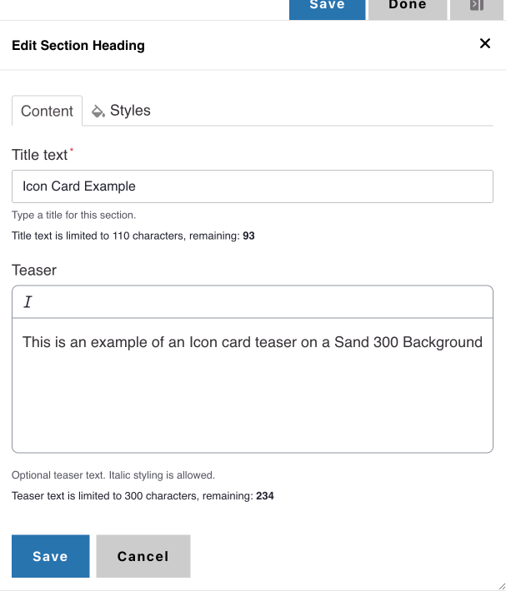Click the Italic formatting icon in Teaser toolbar
The width and height of the screenshot is (506, 591).
tap(28, 302)
